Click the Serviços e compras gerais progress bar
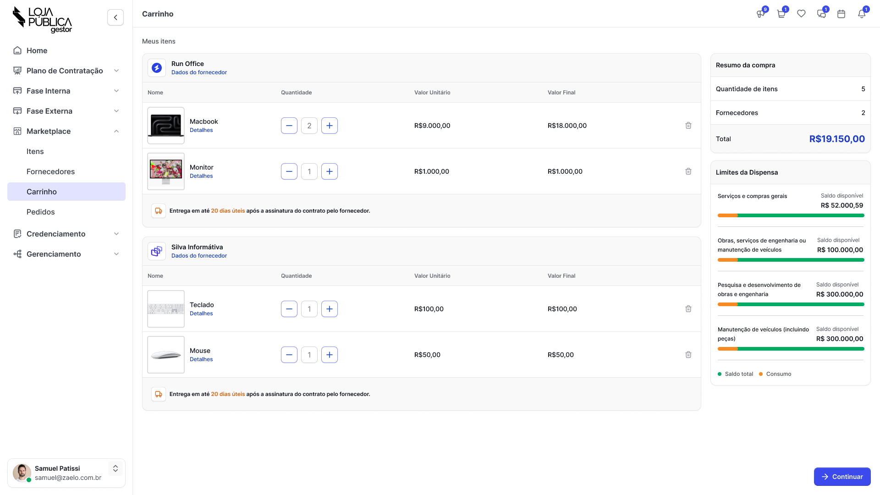 click(x=791, y=215)
